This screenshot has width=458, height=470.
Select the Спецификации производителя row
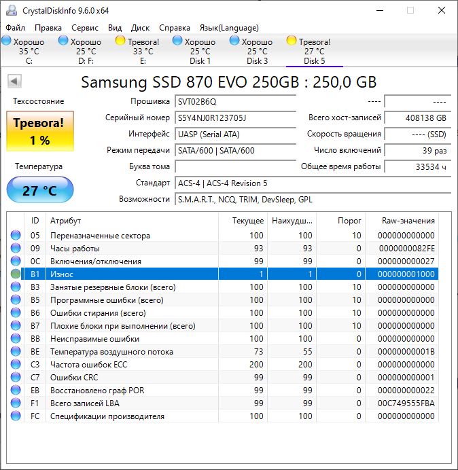224,416
